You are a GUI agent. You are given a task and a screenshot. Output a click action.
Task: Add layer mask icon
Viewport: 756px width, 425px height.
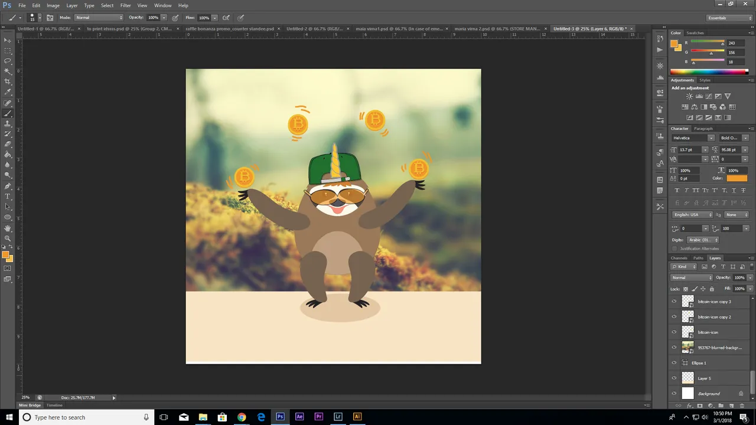click(x=700, y=406)
